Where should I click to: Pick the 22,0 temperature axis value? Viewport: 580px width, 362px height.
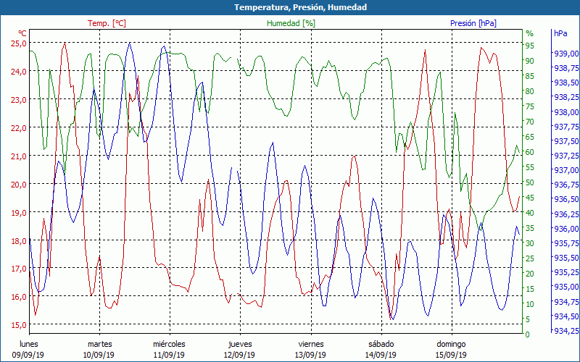(x=20, y=128)
